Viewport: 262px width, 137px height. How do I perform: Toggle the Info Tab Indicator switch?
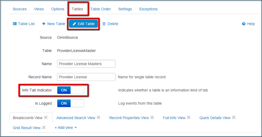[71, 90]
